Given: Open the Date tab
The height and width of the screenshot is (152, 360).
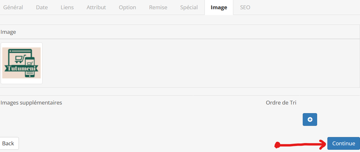Looking at the screenshot, I should [42, 7].
